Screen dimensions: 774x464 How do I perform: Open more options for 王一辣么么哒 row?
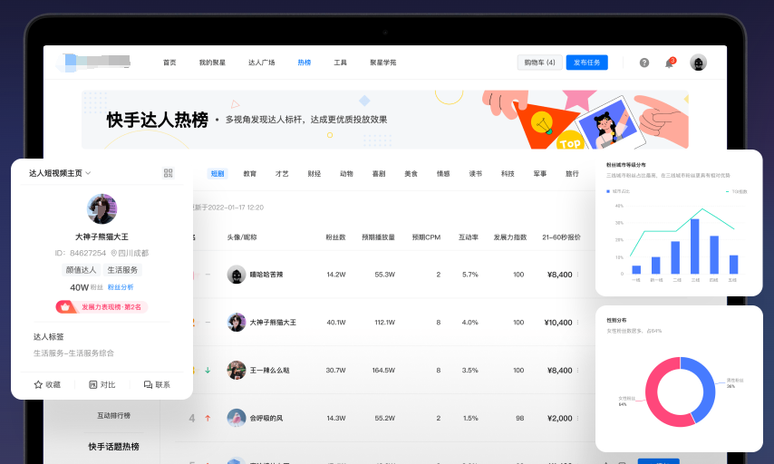577,371
